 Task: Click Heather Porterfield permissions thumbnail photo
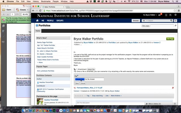click(40, 101)
